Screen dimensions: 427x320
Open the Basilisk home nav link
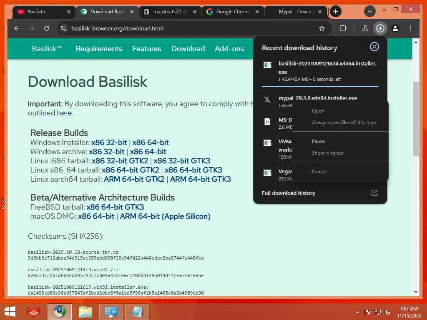(x=47, y=49)
